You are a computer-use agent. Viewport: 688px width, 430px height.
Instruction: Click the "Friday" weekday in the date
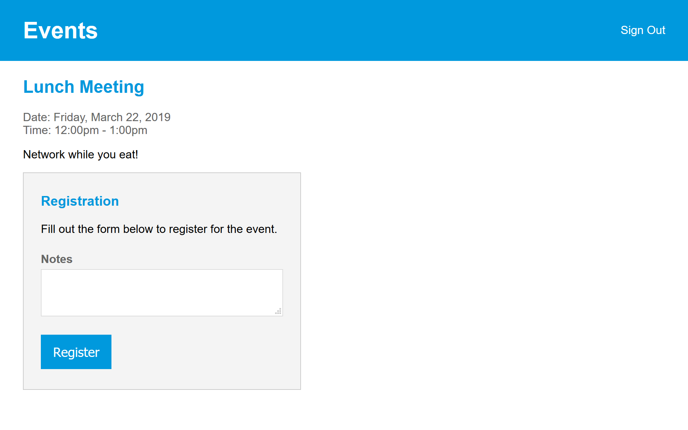coord(70,117)
